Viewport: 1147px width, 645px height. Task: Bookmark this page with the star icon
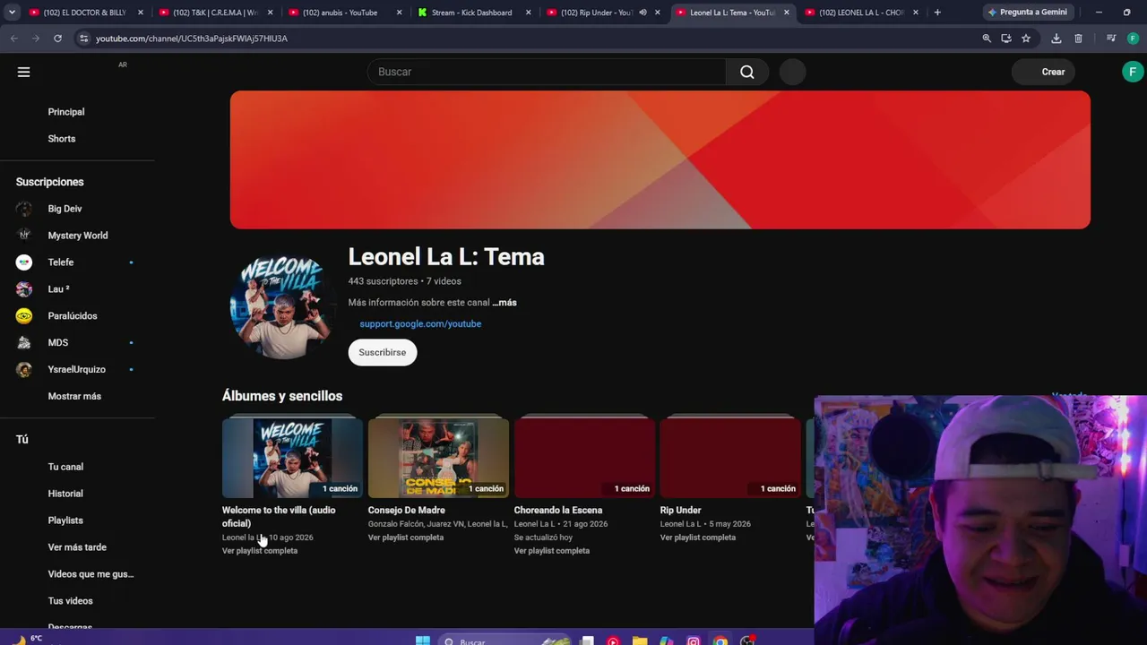tap(1026, 39)
